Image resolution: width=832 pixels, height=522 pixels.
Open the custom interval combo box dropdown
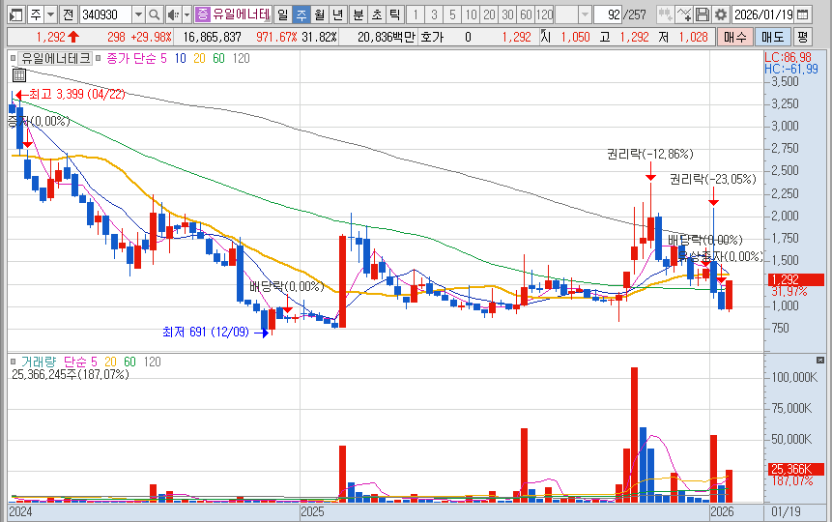click(x=585, y=14)
